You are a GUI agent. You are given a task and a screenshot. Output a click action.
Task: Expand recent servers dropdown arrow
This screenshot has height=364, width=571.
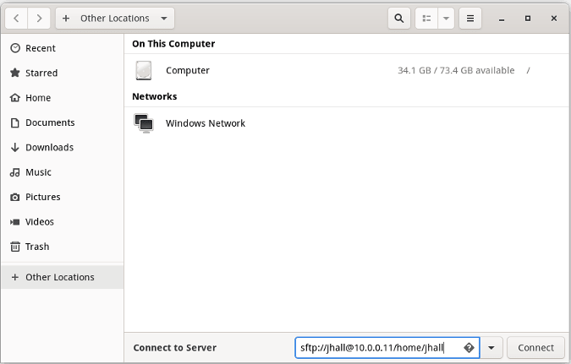coord(491,347)
